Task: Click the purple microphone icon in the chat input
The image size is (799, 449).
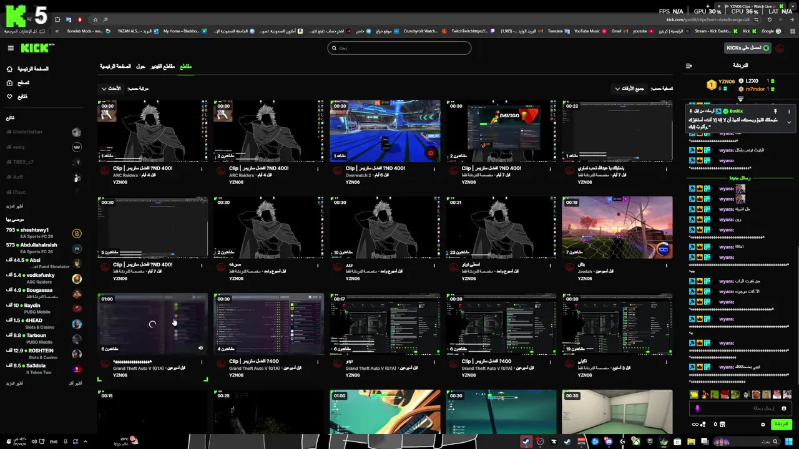Action: coord(697,408)
